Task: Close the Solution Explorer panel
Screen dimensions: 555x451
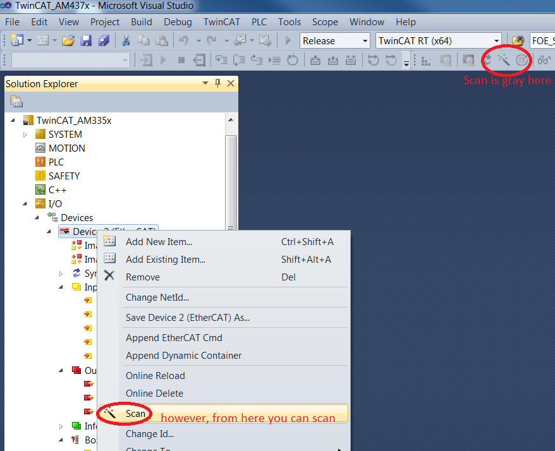Action: tap(231, 83)
